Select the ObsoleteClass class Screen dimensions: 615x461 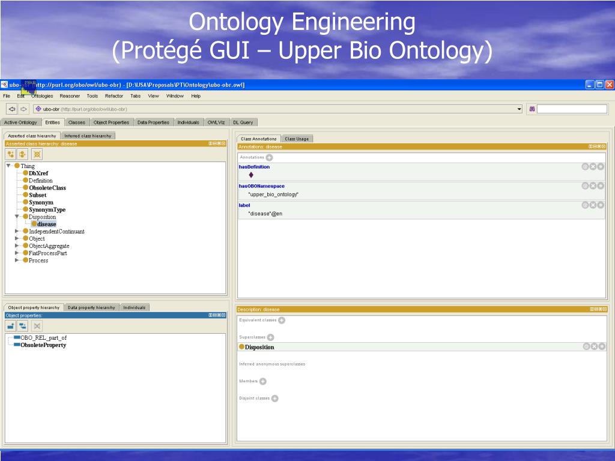point(47,188)
